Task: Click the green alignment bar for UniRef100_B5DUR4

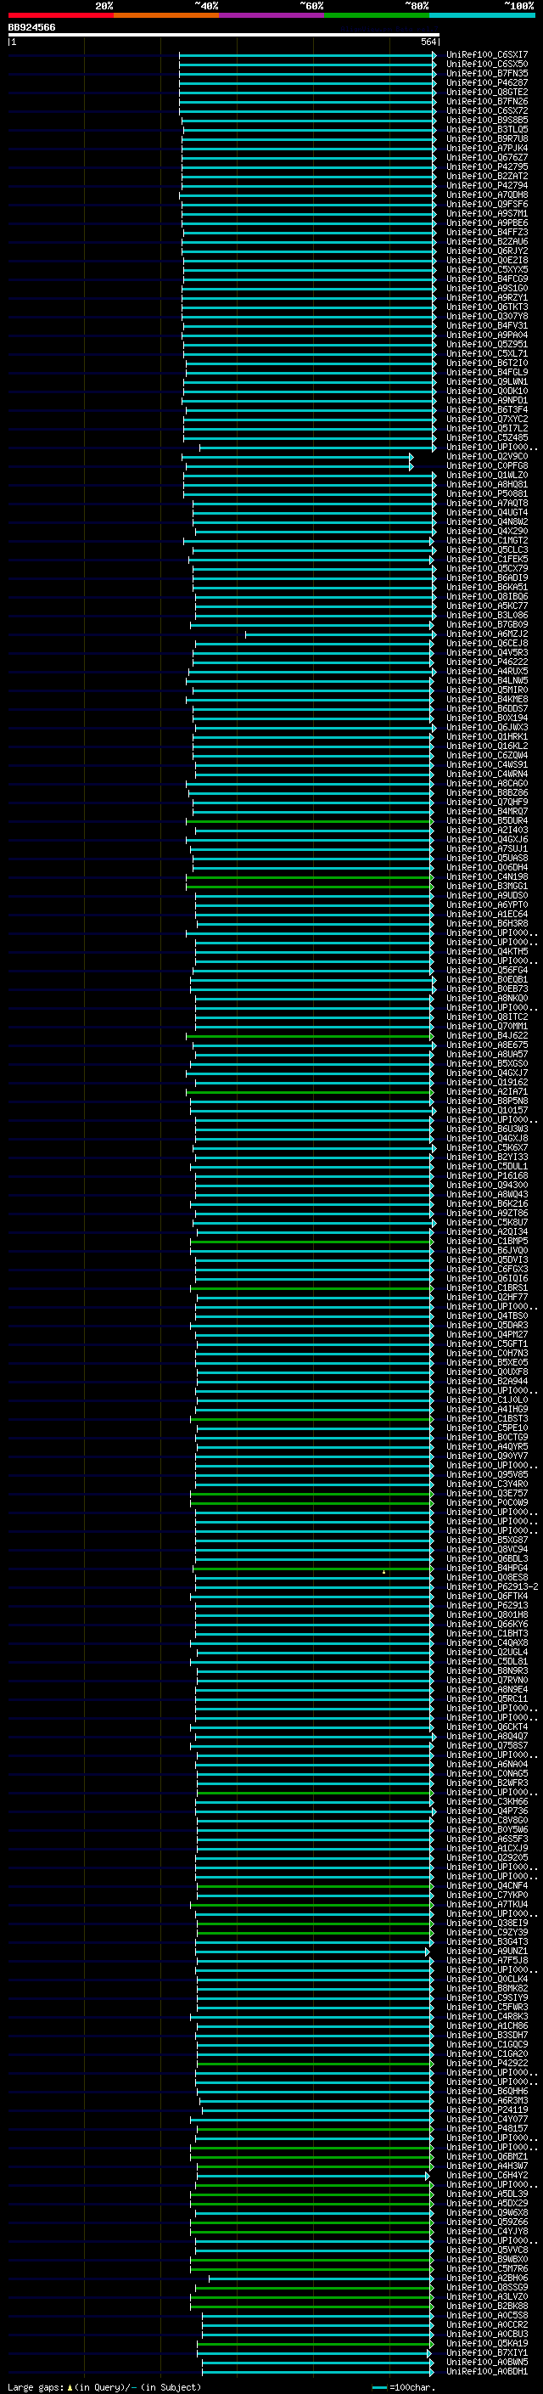Action: click(309, 820)
